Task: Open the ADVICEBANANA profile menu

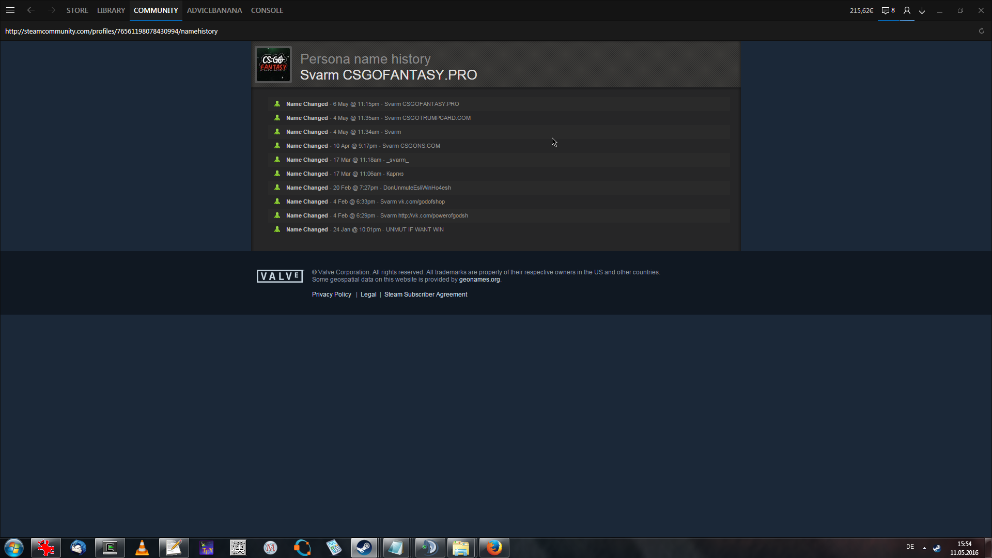Action: pyautogui.click(x=214, y=10)
